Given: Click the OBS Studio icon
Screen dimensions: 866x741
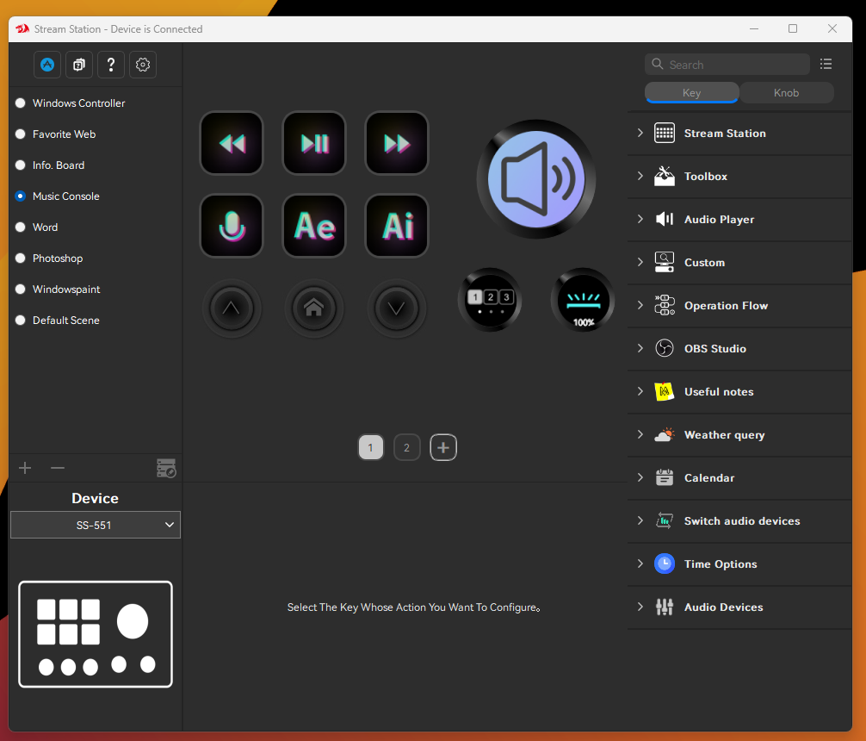Looking at the screenshot, I should click(665, 348).
